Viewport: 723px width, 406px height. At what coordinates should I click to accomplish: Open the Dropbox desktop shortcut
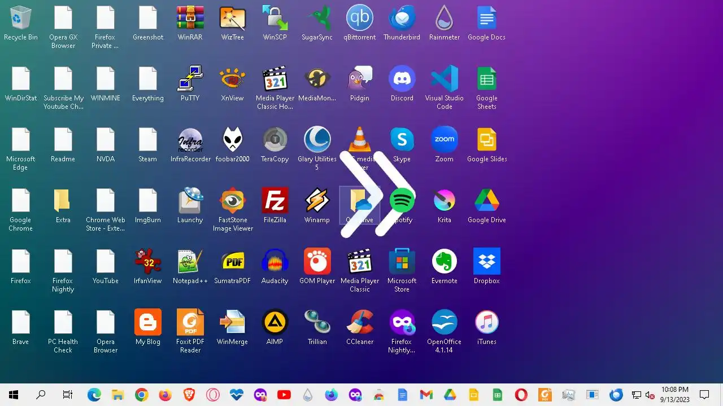[486, 267]
